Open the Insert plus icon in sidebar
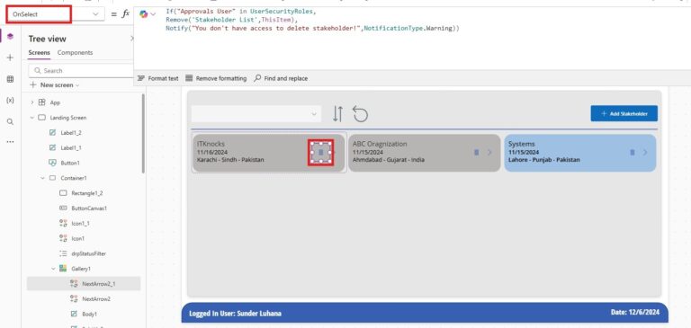691x328 pixels. [x=10, y=58]
